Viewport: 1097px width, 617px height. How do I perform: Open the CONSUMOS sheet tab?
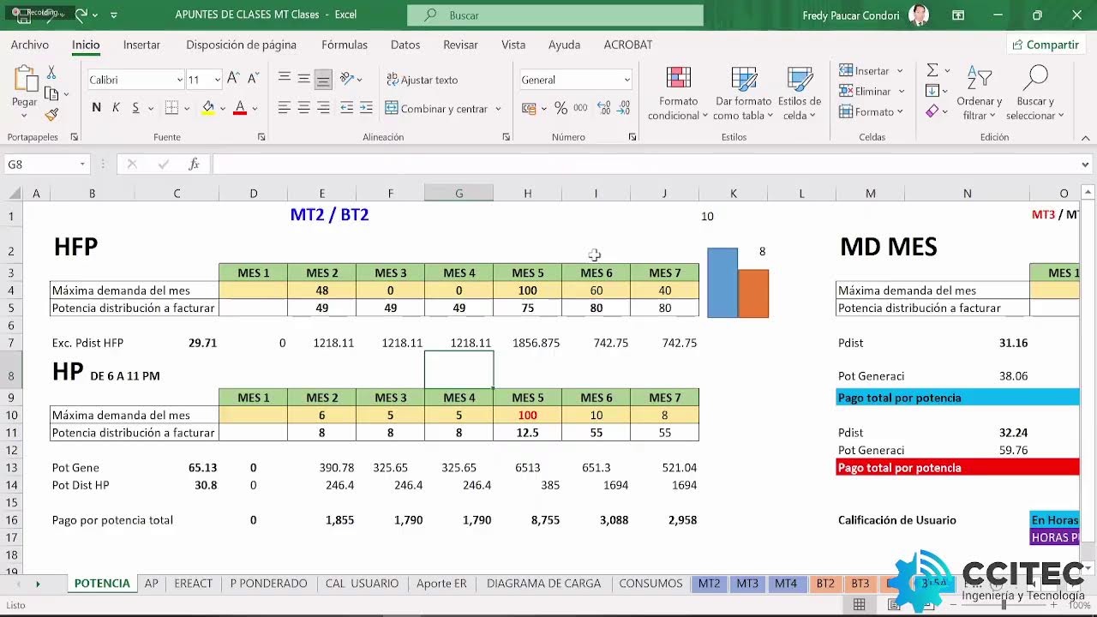(x=650, y=584)
